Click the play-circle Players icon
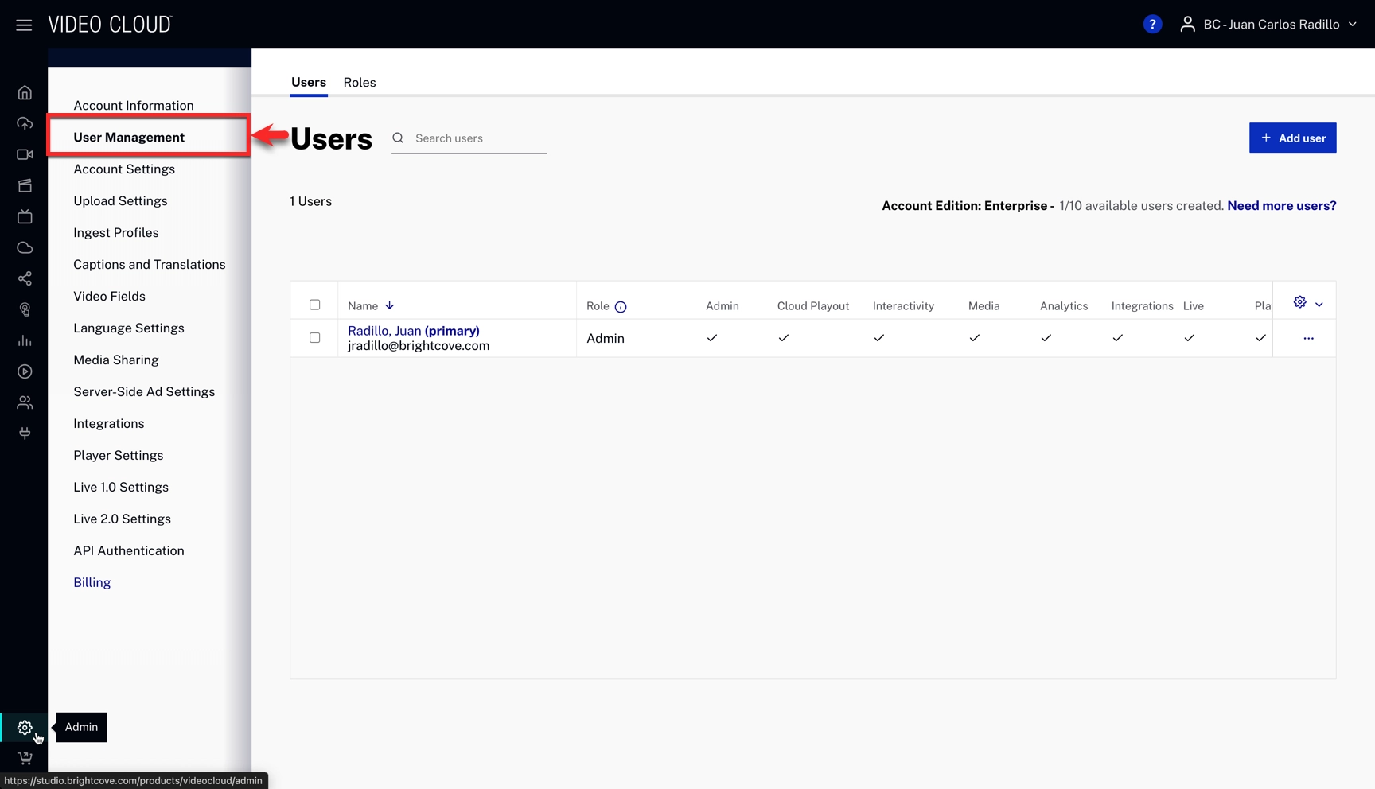Image resolution: width=1375 pixels, height=789 pixels. pos(25,371)
